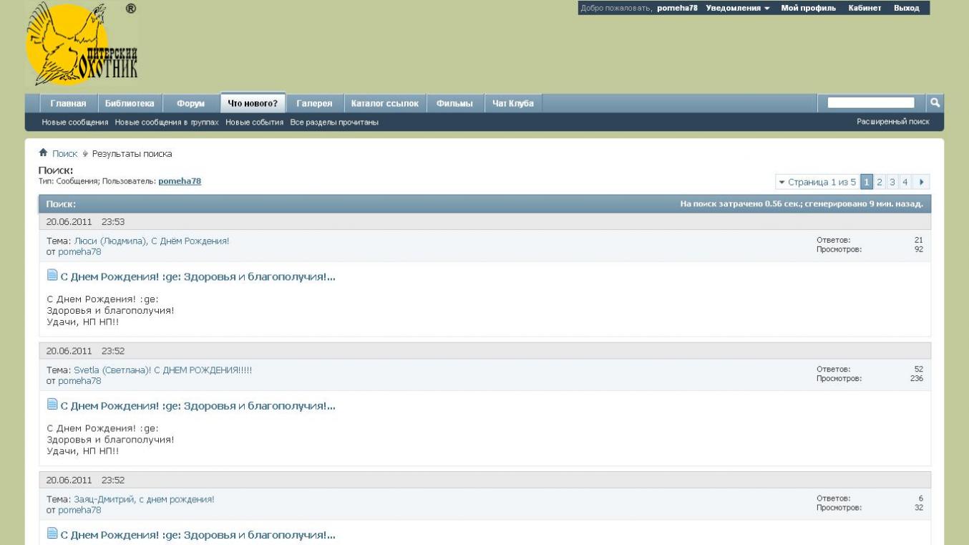
Task: Open the Форум tab
Action: click(190, 104)
